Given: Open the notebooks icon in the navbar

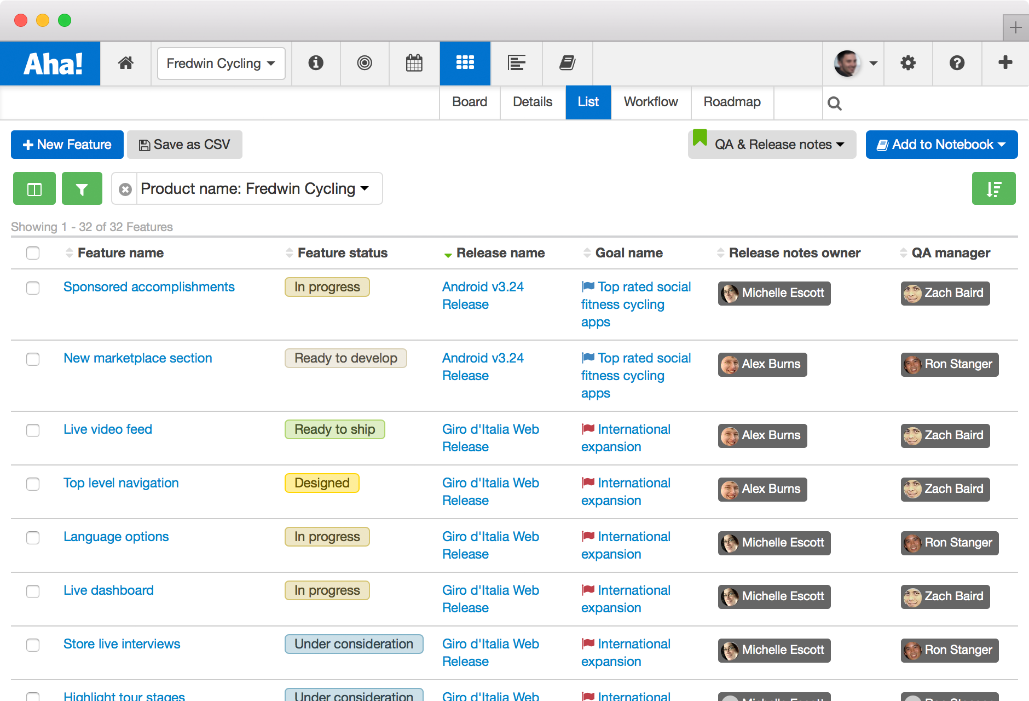Looking at the screenshot, I should click(x=568, y=63).
